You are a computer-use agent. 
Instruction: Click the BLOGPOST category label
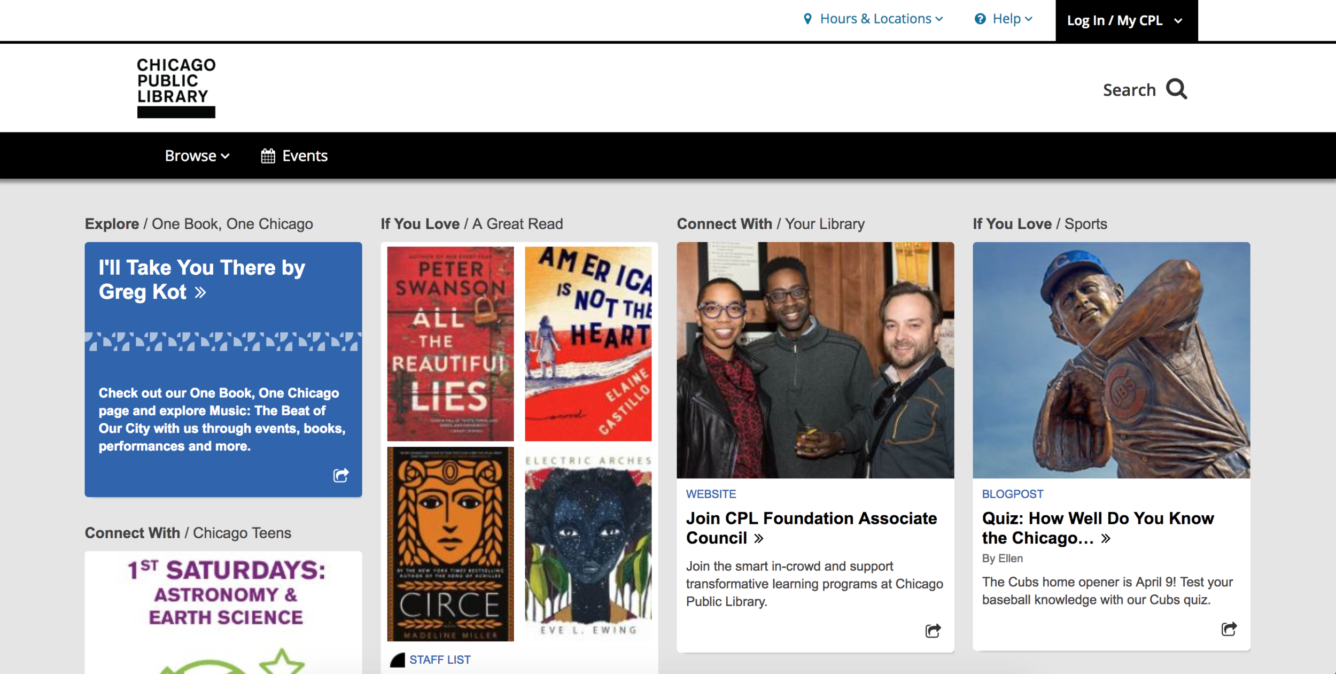(x=1013, y=494)
